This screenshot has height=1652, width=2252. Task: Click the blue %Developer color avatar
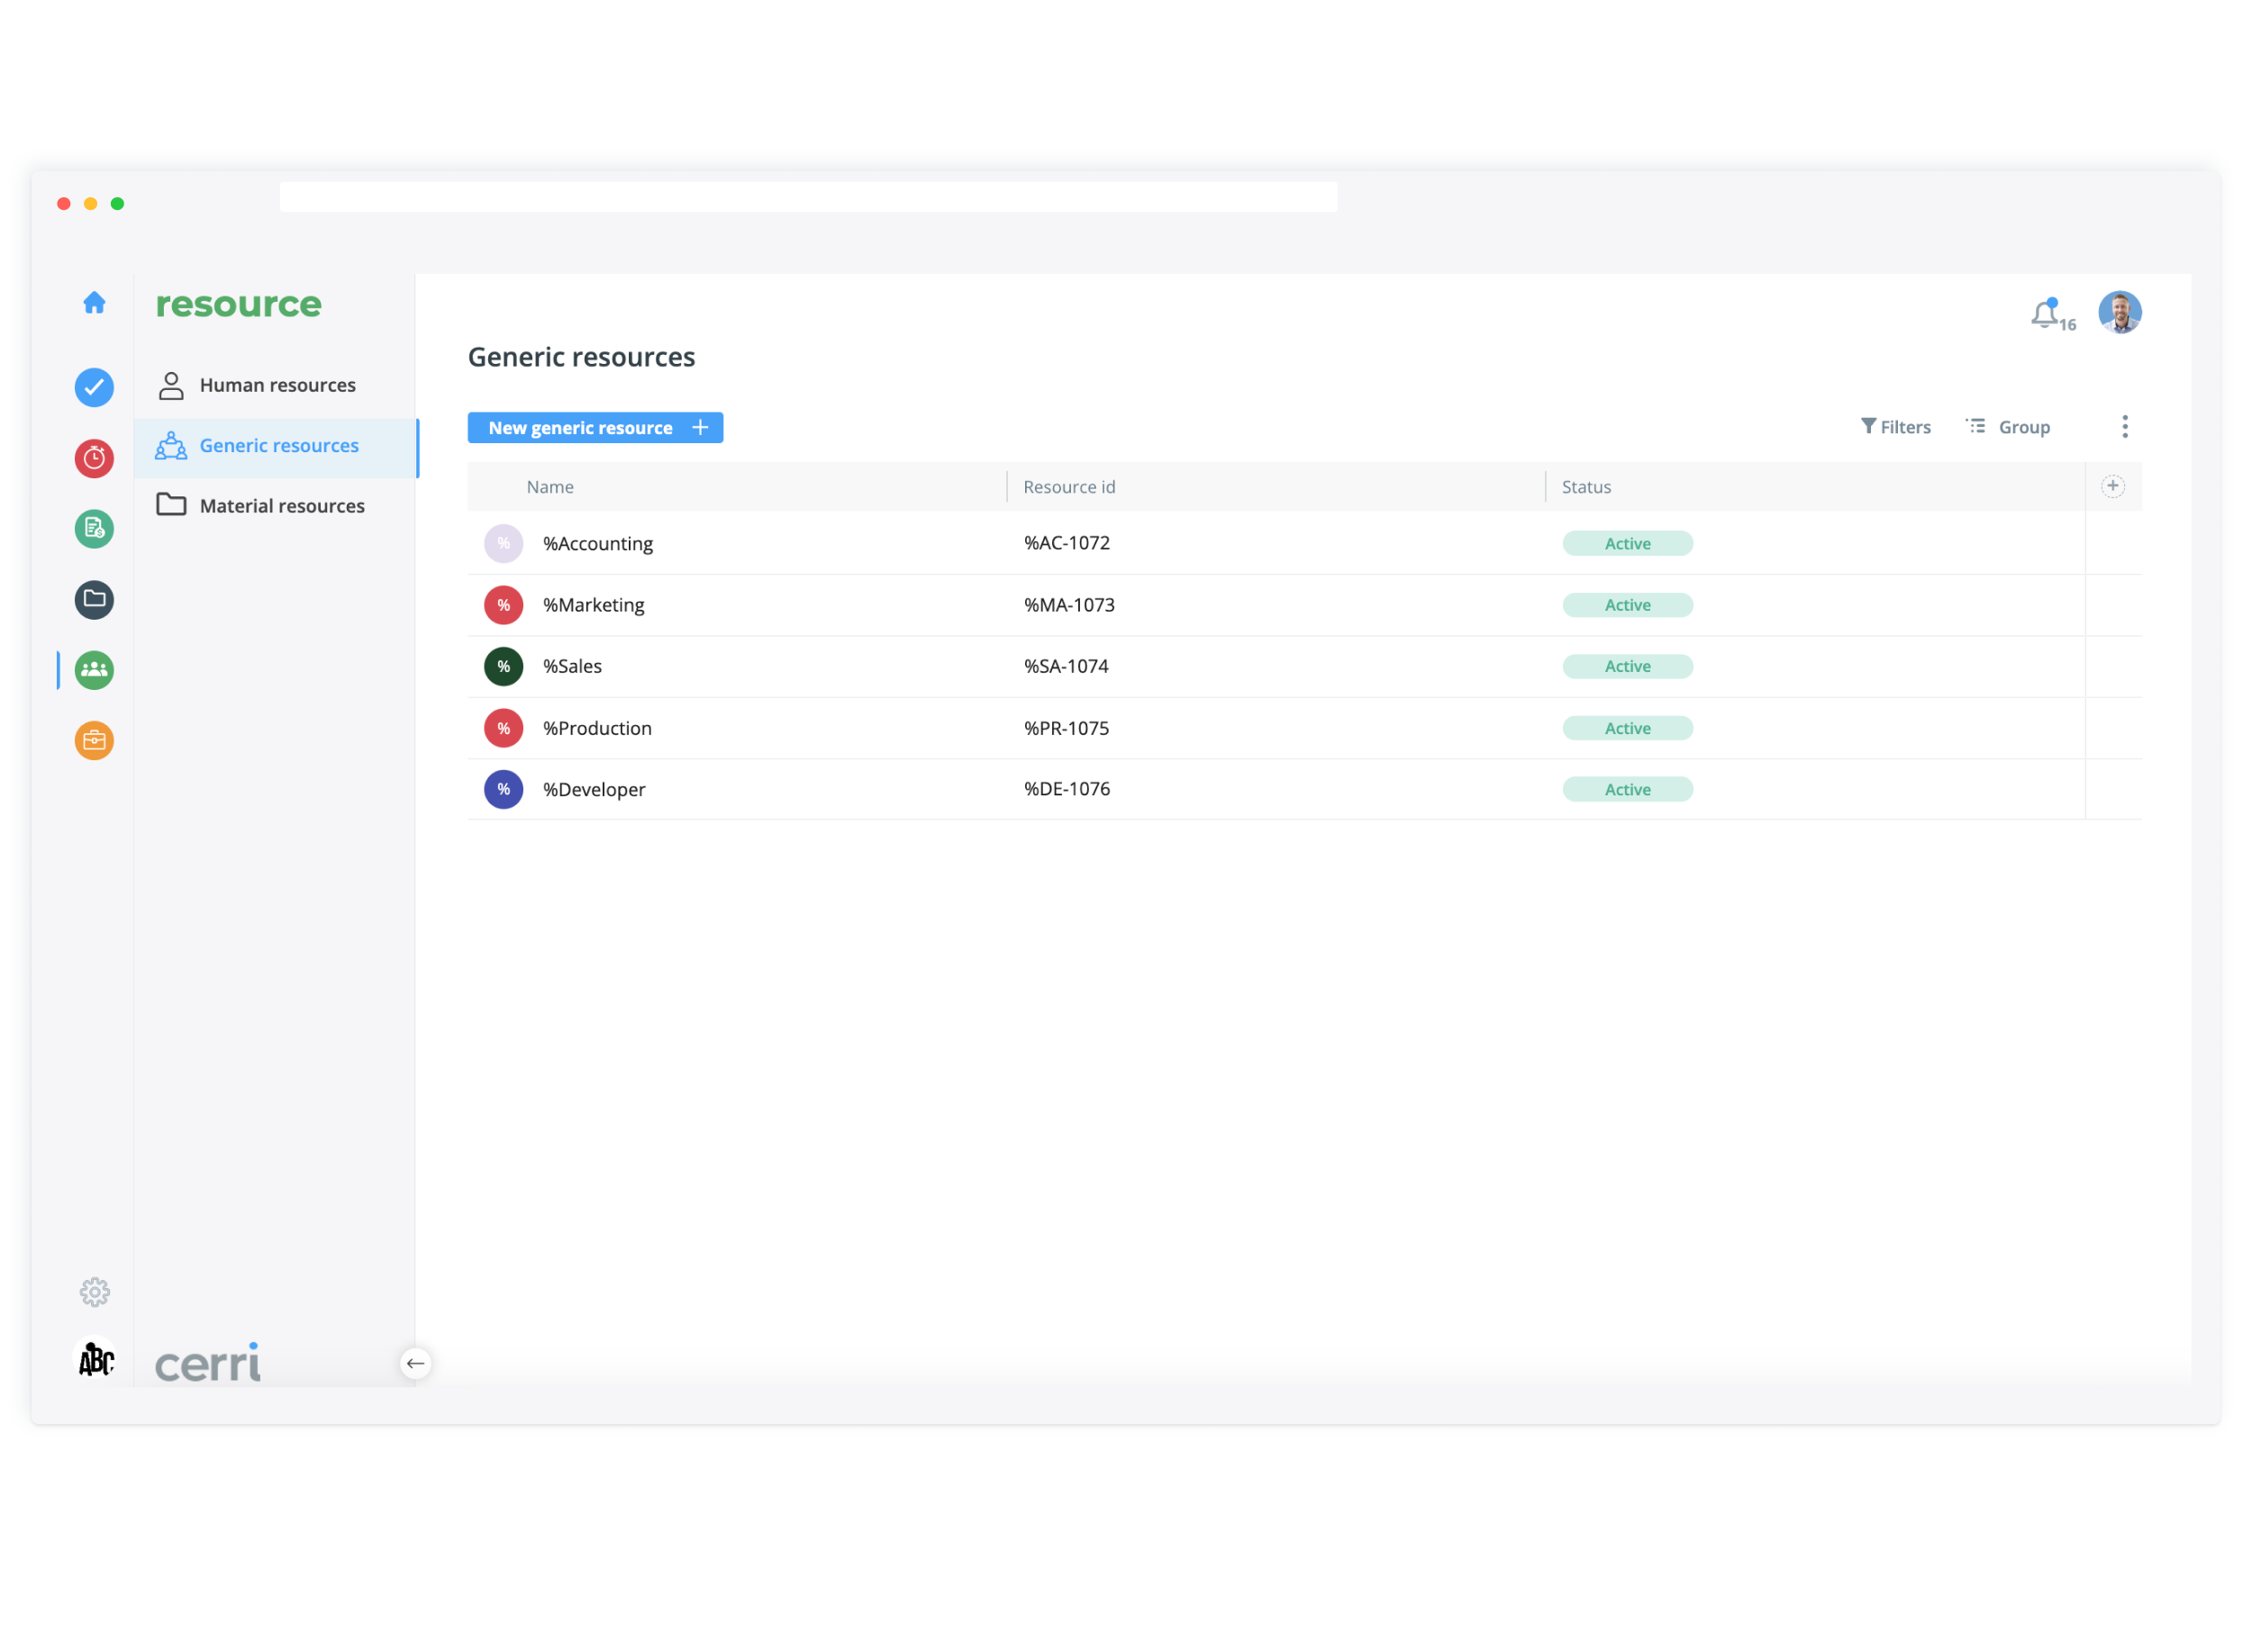point(504,790)
